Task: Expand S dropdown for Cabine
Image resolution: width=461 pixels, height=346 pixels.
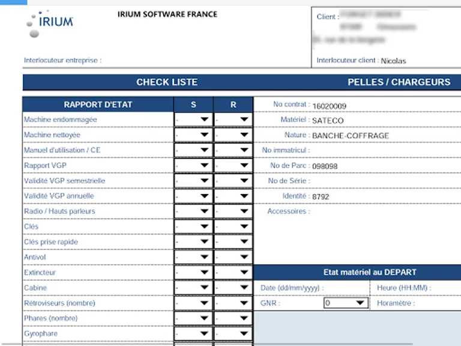Action: tap(193, 288)
